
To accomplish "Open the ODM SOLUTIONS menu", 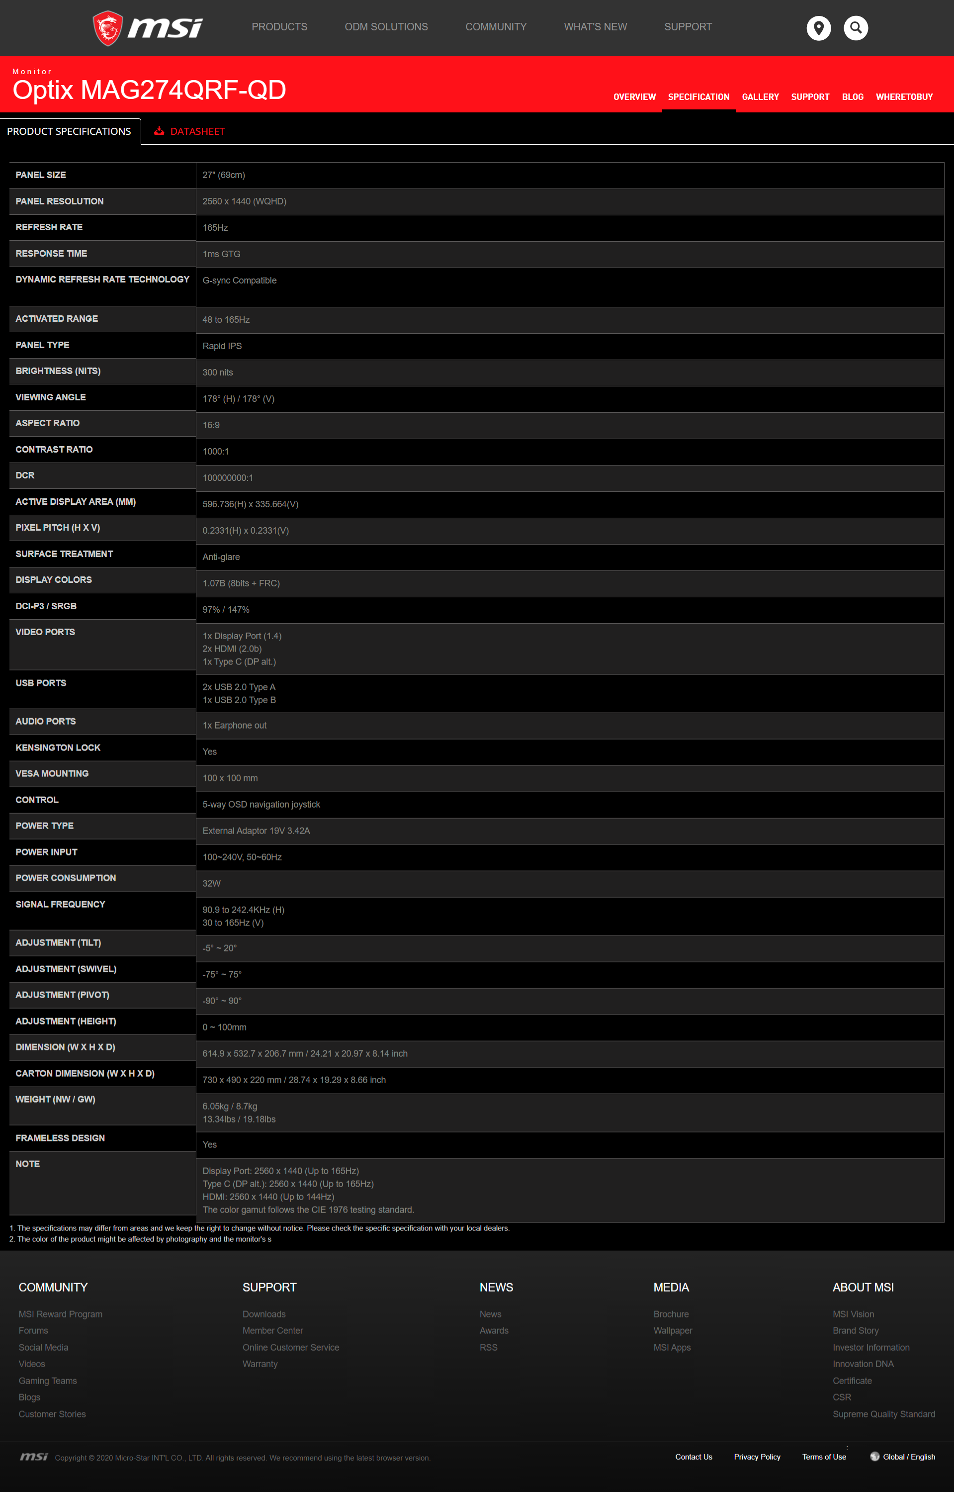I will pos(386,27).
